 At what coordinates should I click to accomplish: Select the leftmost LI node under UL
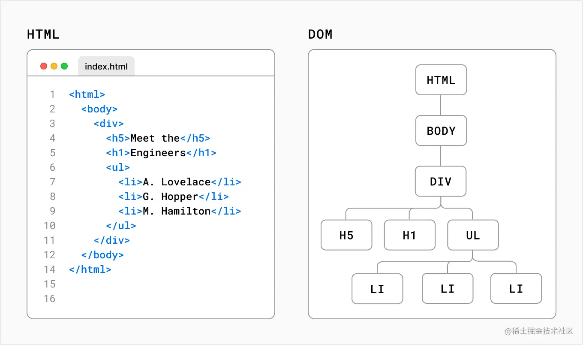(377, 289)
